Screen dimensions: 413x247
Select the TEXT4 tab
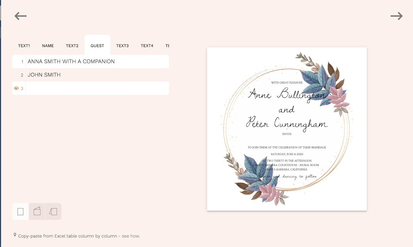(x=147, y=45)
